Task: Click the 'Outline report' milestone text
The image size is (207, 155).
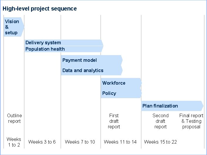Action: (x=14, y=118)
